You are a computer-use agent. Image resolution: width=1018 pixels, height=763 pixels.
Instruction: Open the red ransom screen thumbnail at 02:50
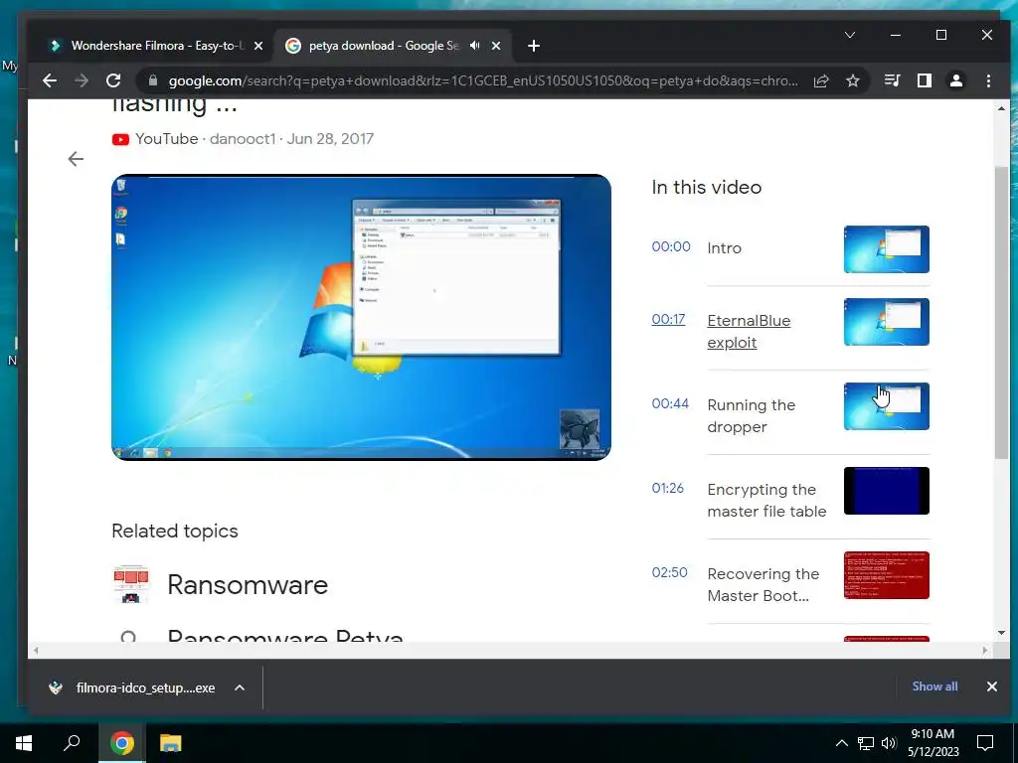[x=886, y=575]
